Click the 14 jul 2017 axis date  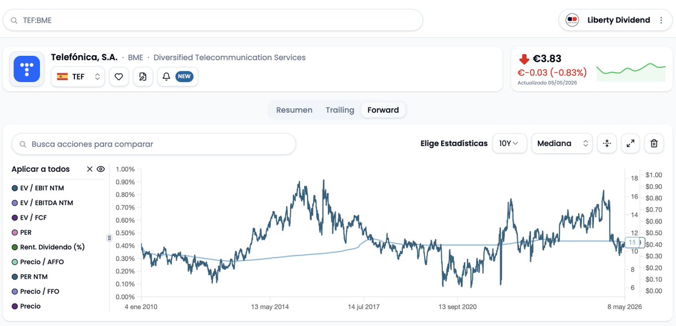pyautogui.click(x=364, y=307)
